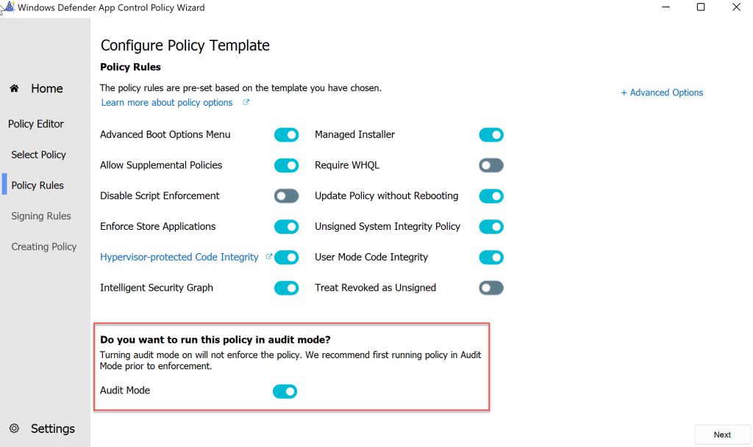753x447 pixels.
Task: Switch off Managed Installer toggle
Action: [x=490, y=134]
